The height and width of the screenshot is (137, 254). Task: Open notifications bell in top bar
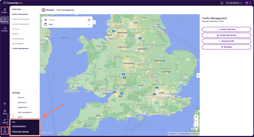click(222, 3)
